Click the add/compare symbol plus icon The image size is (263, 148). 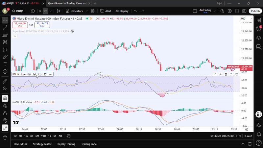tap(33, 11)
